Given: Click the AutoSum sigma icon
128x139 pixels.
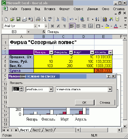Looking at the screenshot, I should [88, 19].
